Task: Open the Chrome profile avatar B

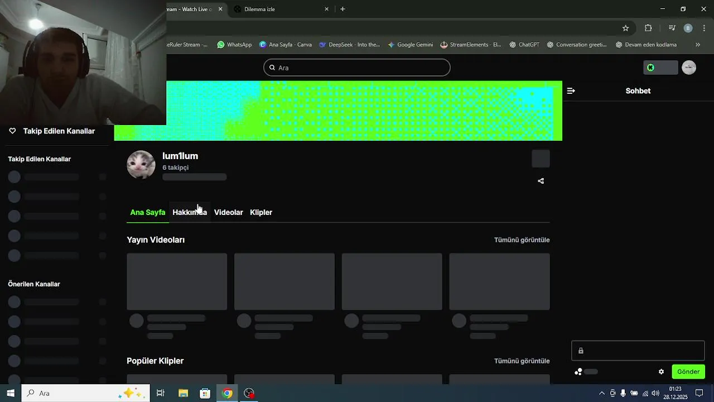Action: [x=688, y=28]
